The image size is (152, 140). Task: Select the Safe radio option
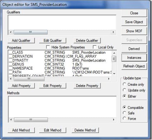coord(125,113)
